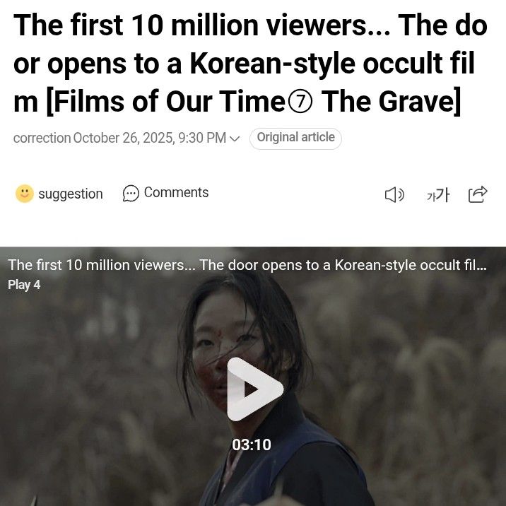Listen to the article with the speaker icon
The image size is (506, 506).
click(394, 195)
